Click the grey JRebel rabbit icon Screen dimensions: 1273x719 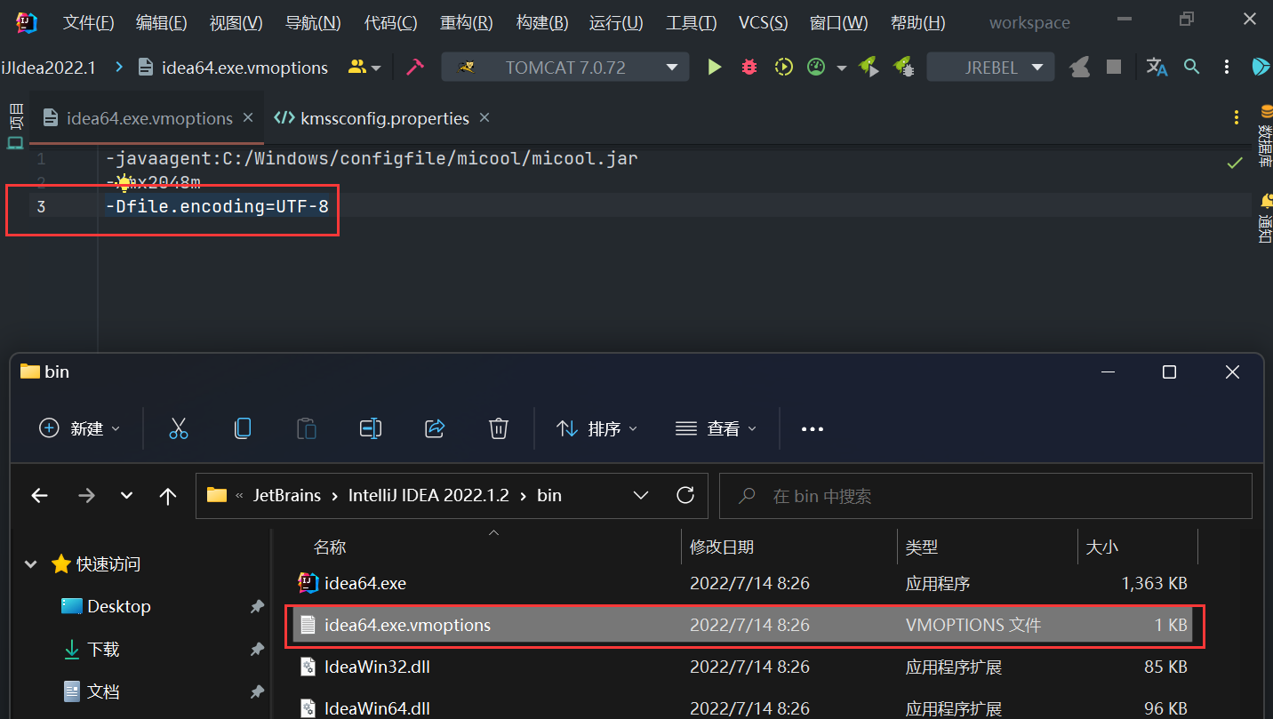pyautogui.click(x=1080, y=67)
